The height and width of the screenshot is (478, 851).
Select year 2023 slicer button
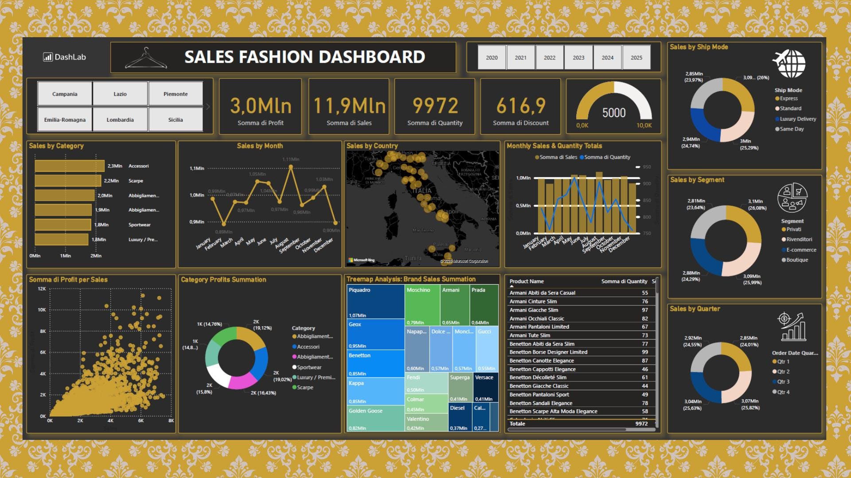pyautogui.click(x=578, y=58)
